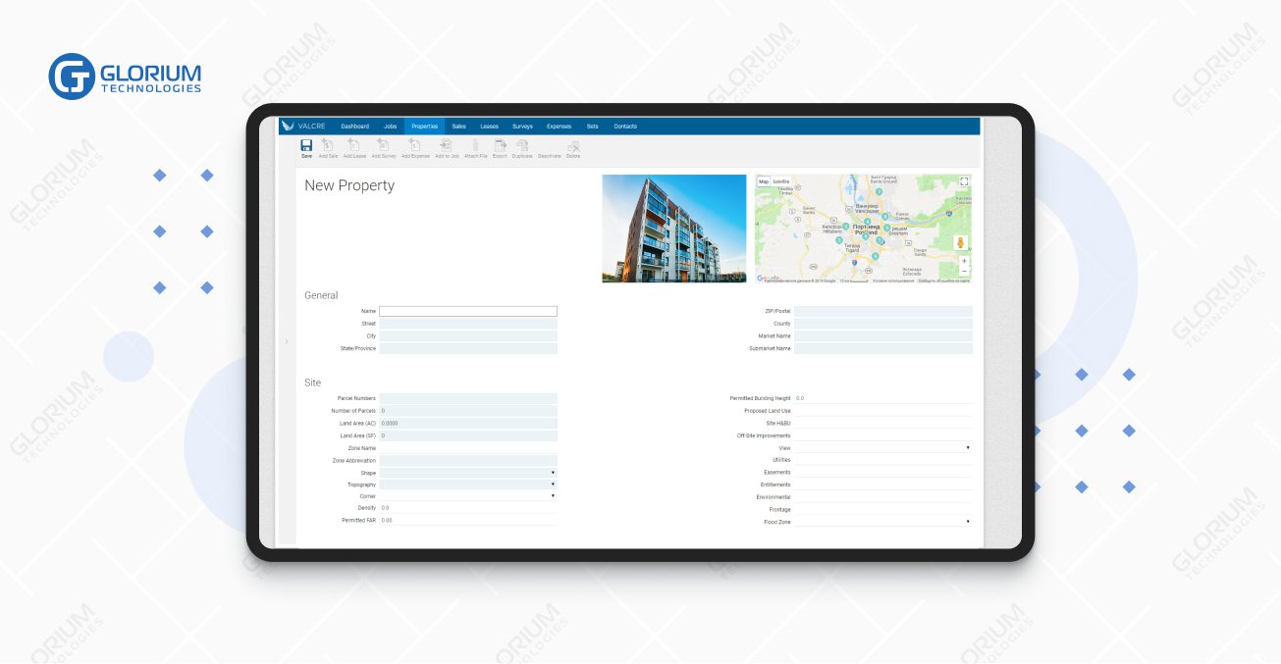Click the Export toolbar icon
The height and width of the screenshot is (664, 1281).
pyautogui.click(x=500, y=145)
